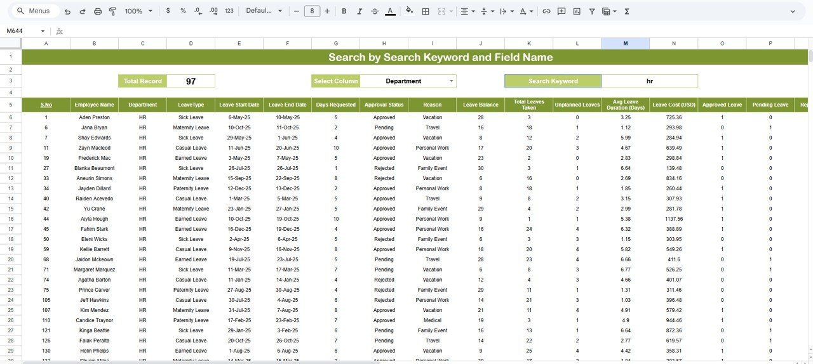Viewport: 813px width, 364px height.
Task: Click the Print icon in toolbar
Action: [97, 11]
